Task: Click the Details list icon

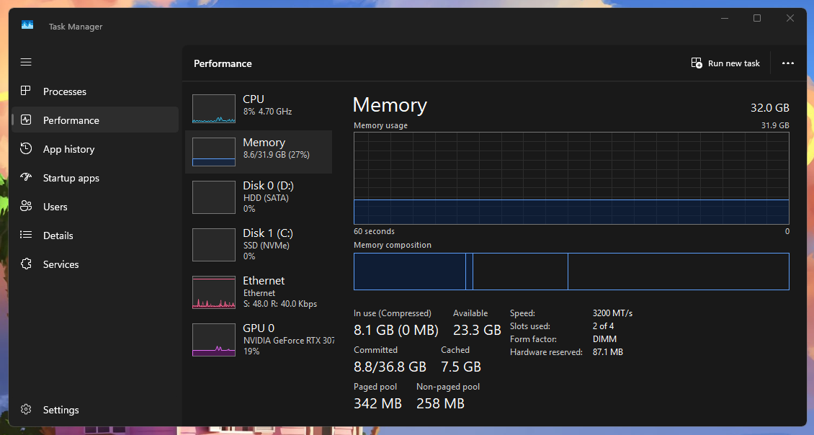Action: tap(26, 236)
